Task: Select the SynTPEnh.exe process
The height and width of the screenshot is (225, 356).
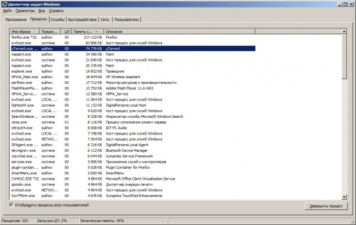Action: 133,196
